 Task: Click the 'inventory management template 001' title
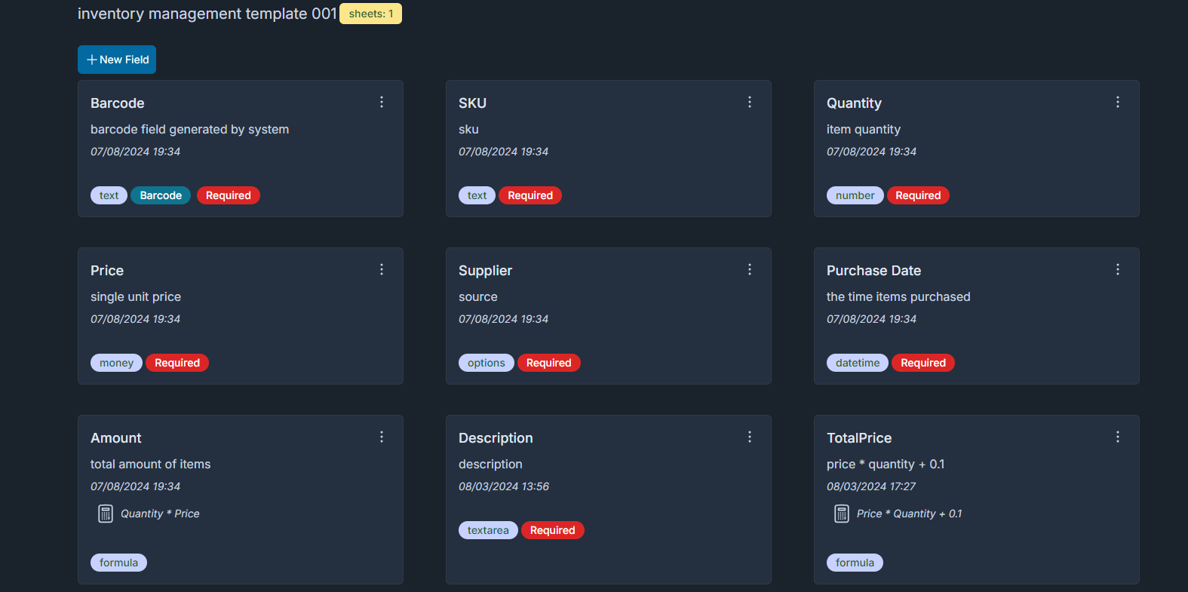click(207, 14)
